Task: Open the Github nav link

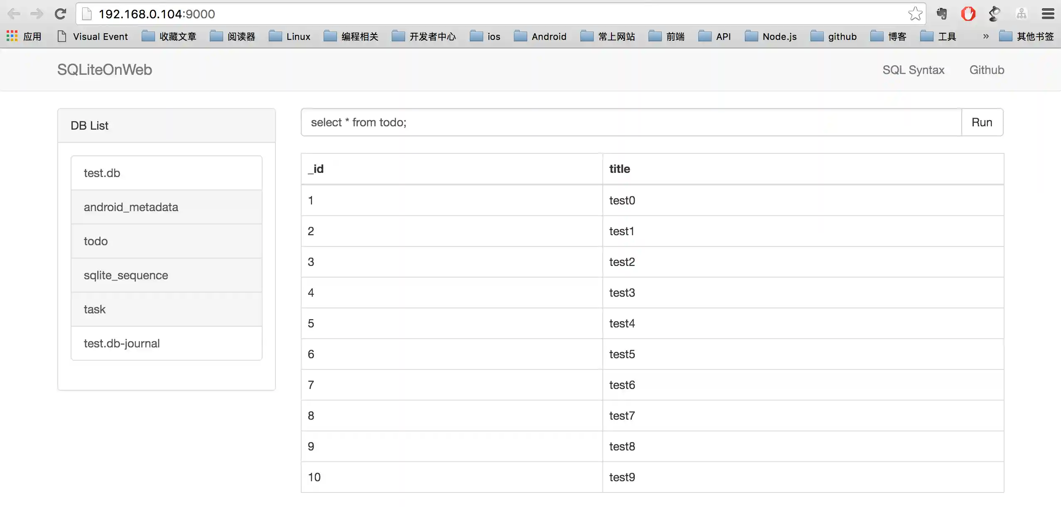Action: click(987, 70)
